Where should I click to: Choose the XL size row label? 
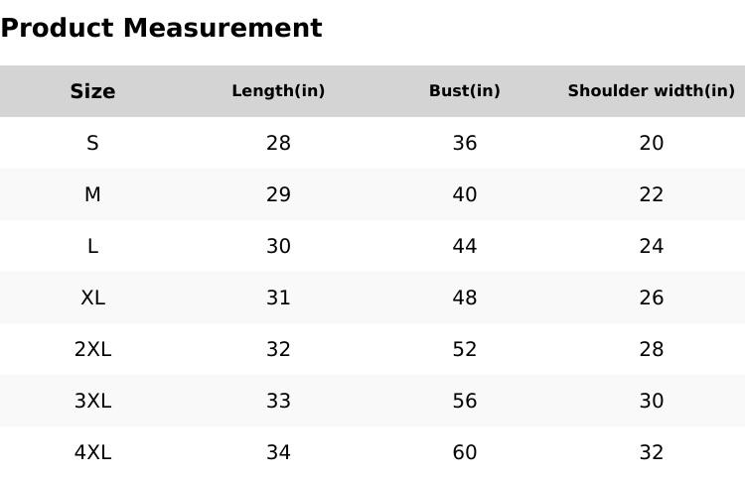point(92,298)
